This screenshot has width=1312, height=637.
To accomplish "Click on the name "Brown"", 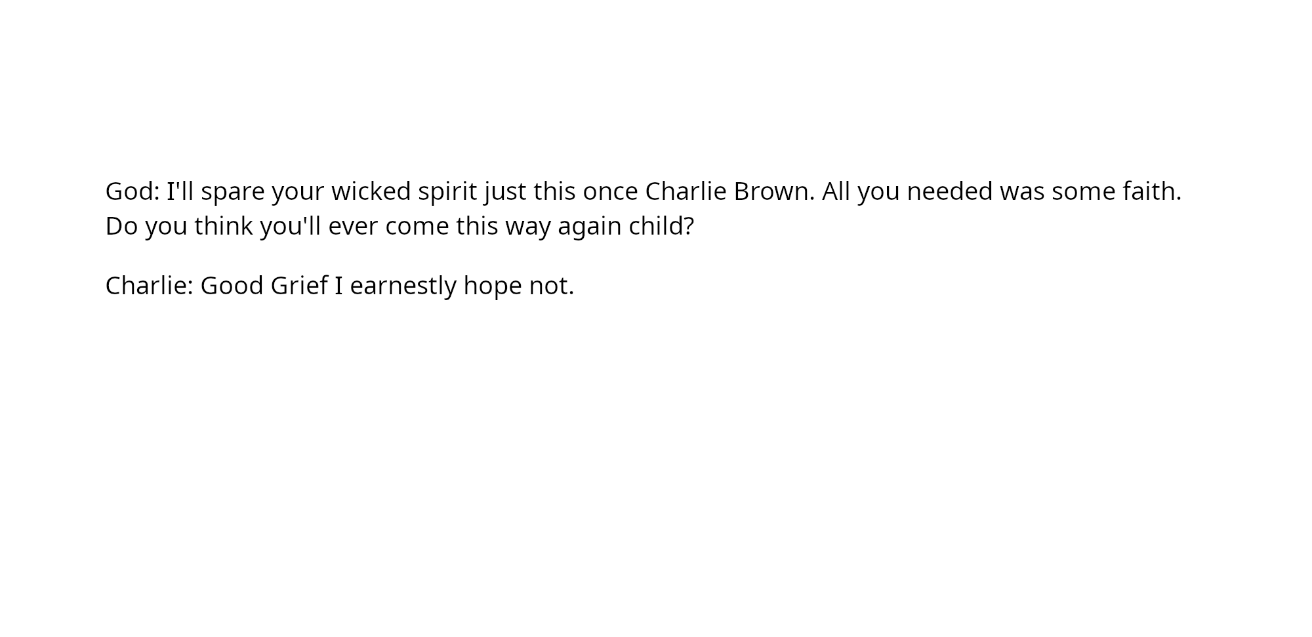I will pyautogui.click(x=773, y=191).
